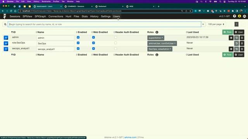Open the superAdmin roles dropdown
248x139 pixels.
156,38
